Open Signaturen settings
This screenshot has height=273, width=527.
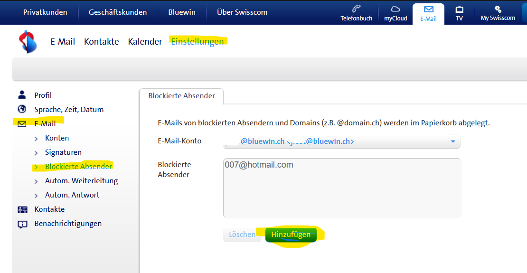pyautogui.click(x=63, y=152)
